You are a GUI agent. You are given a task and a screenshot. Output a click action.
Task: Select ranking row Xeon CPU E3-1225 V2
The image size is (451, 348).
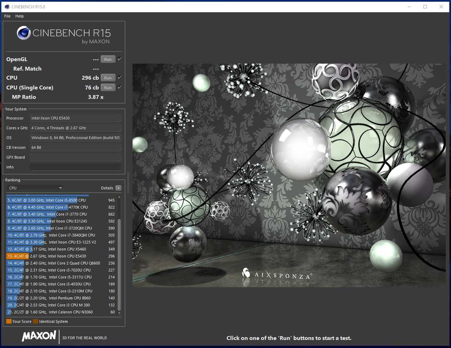tap(61, 242)
